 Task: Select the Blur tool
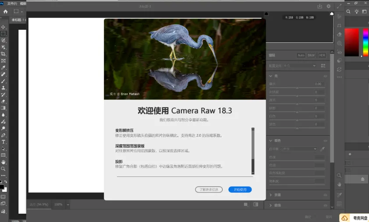4,115
